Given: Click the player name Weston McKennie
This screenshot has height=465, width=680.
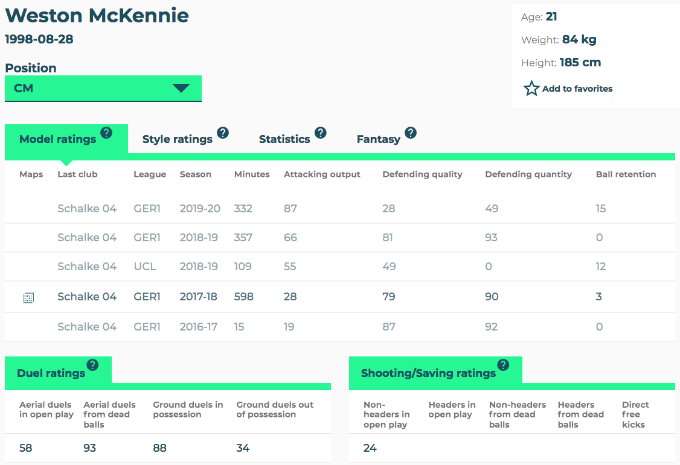Looking at the screenshot, I should pyautogui.click(x=97, y=16).
